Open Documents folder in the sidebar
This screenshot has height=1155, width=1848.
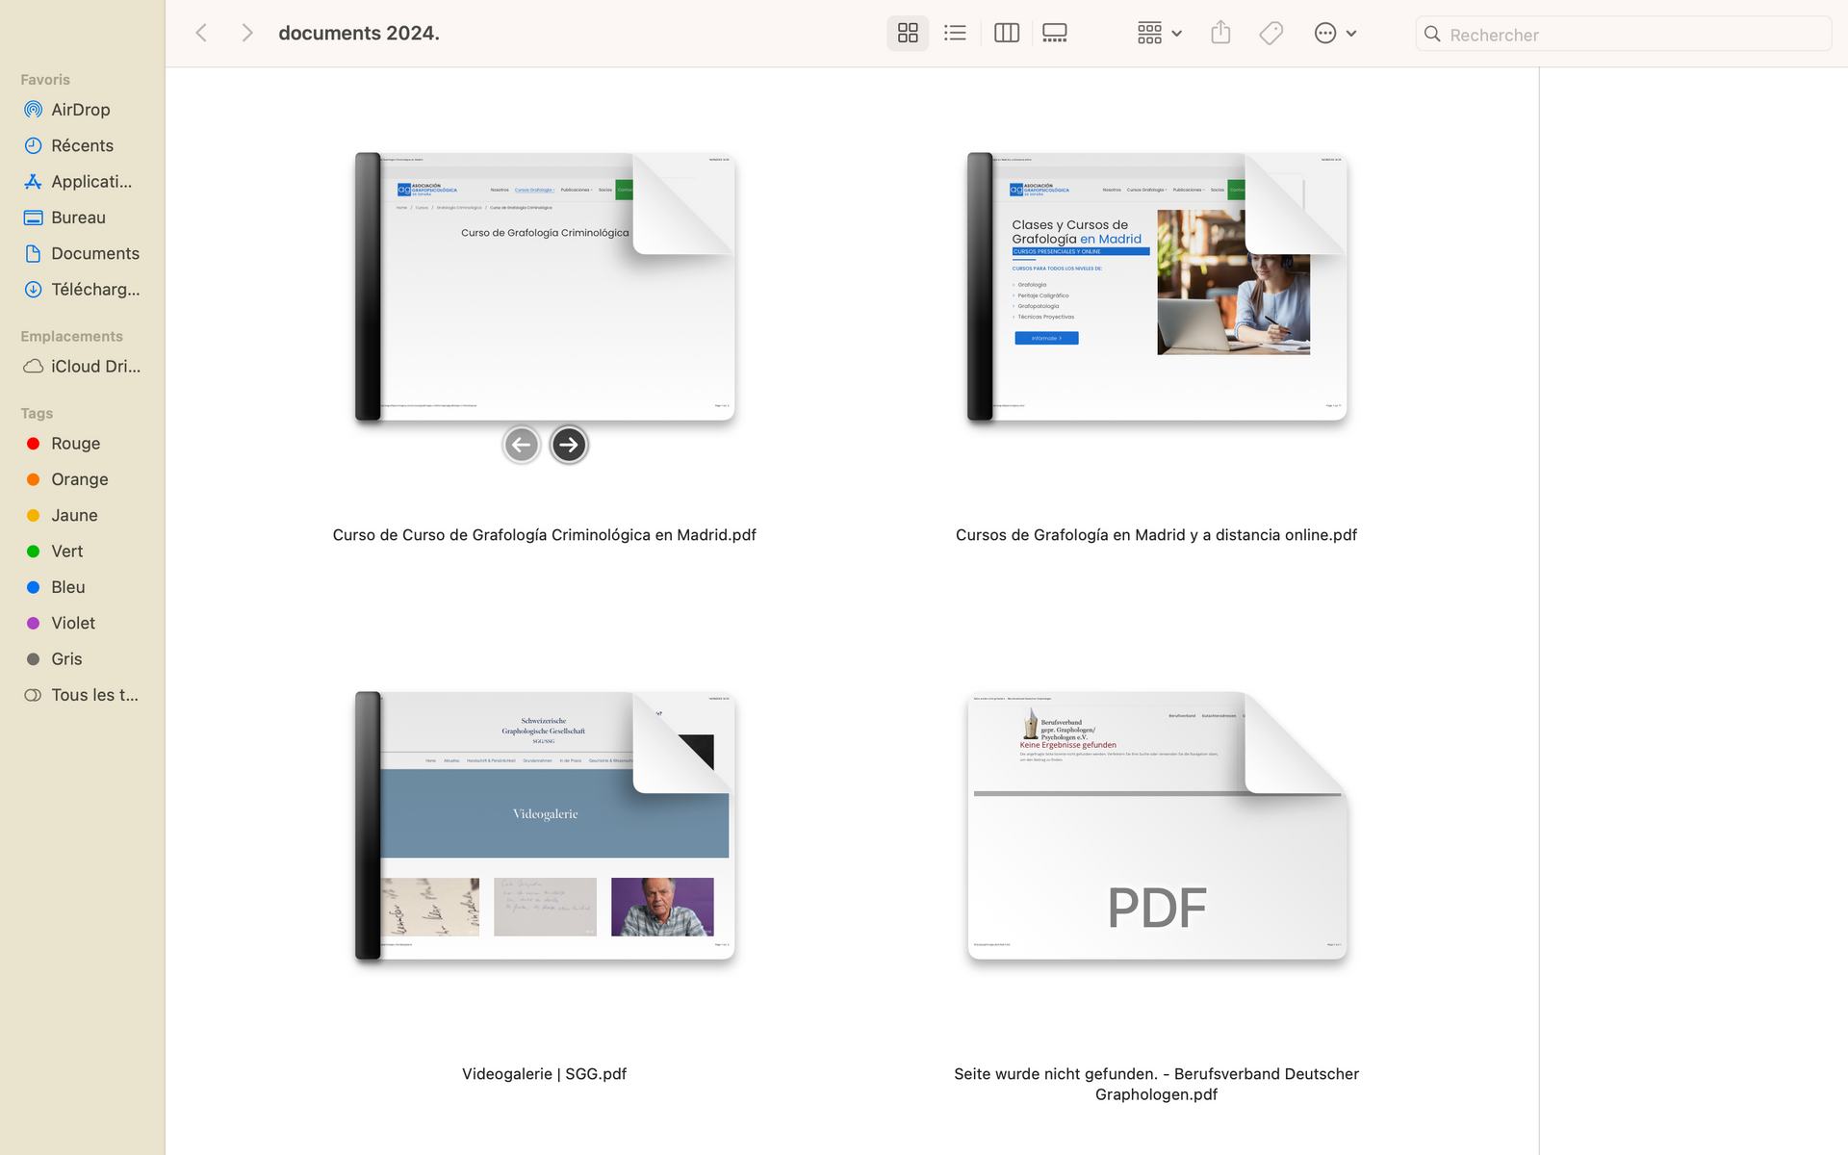point(94,253)
